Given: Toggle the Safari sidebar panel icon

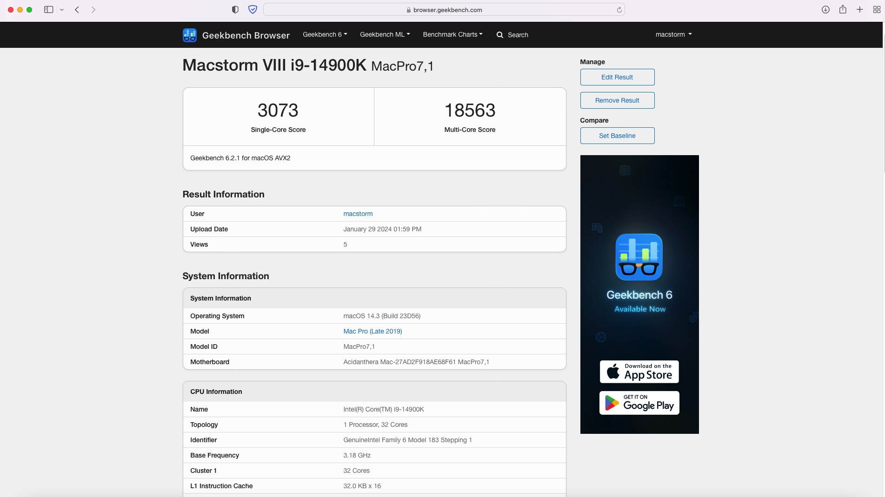Looking at the screenshot, I should (x=48, y=10).
